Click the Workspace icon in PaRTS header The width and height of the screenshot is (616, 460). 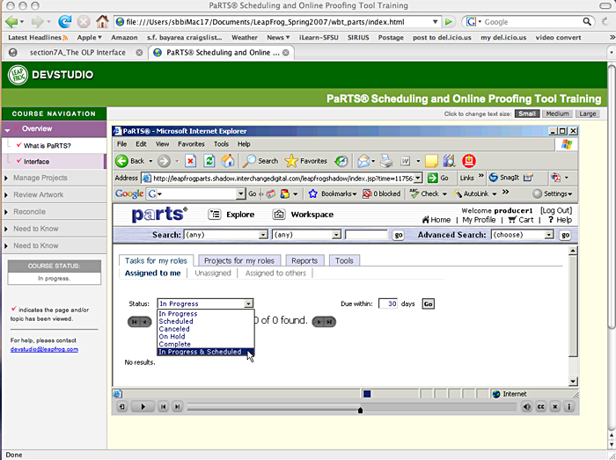pos(279,215)
